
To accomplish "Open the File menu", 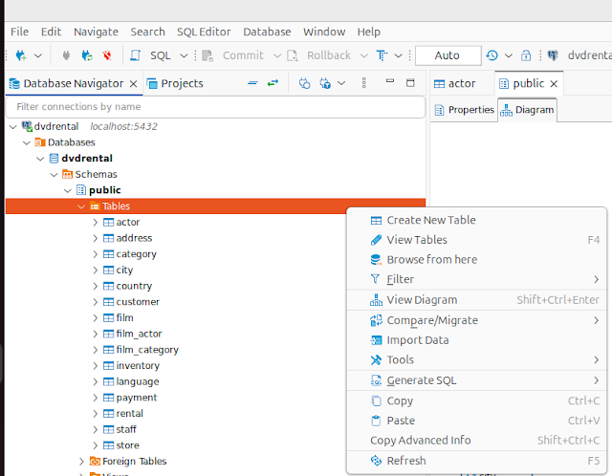I will pos(19,32).
